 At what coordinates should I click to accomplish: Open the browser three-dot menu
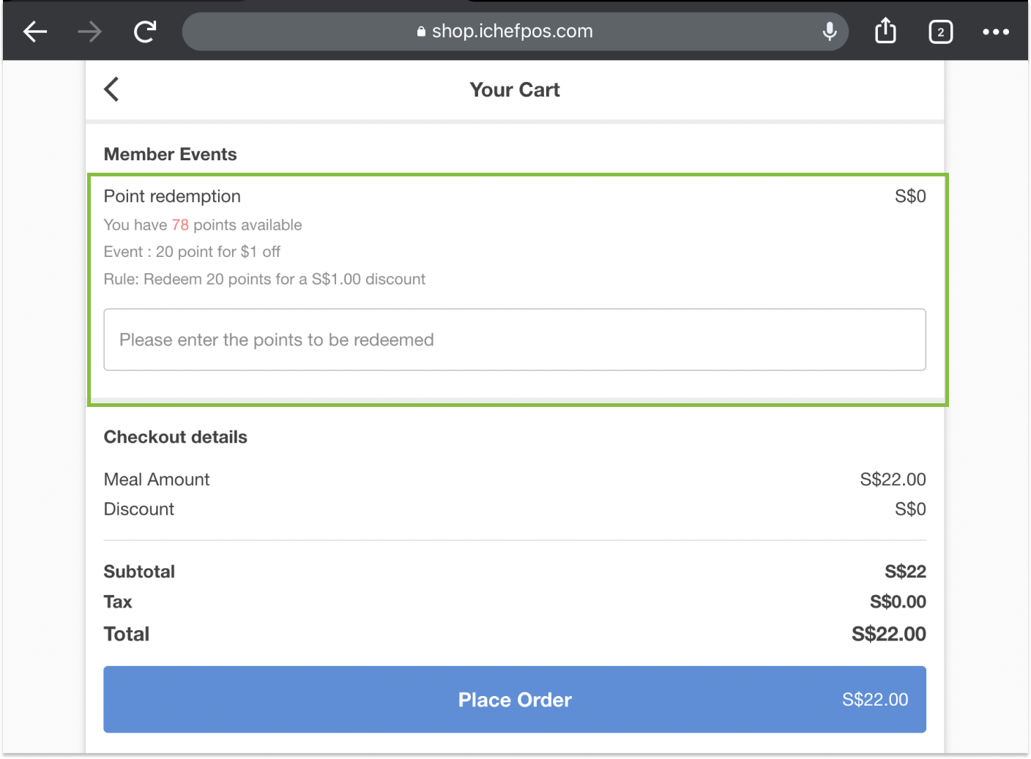click(995, 31)
